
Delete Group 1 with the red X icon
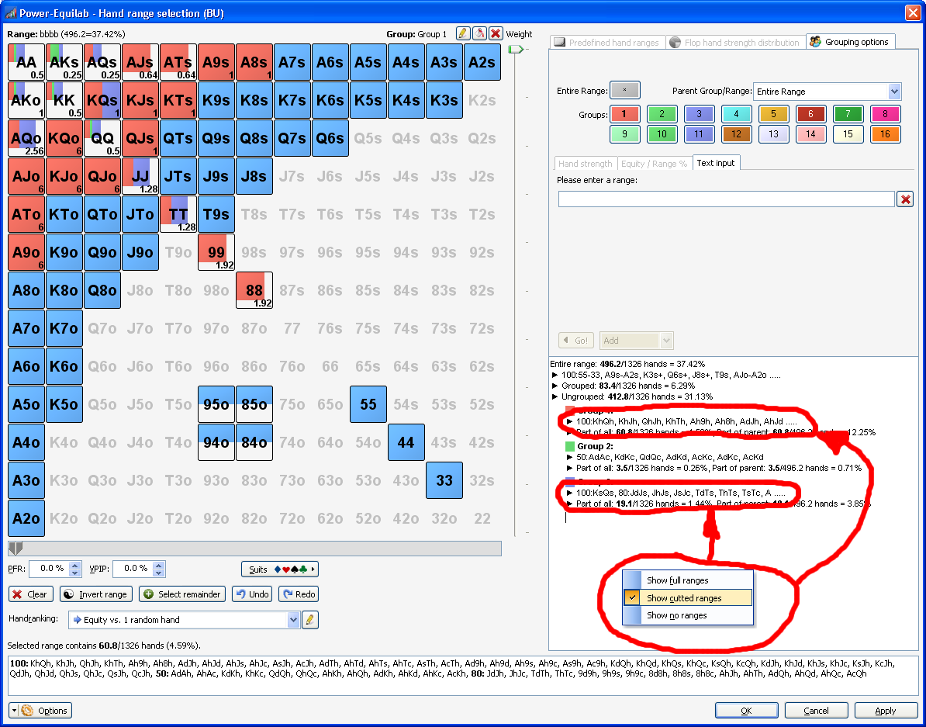pos(496,33)
